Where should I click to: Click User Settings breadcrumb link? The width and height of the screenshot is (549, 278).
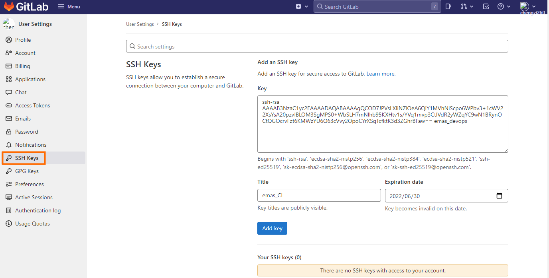click(x=140, y=24)
